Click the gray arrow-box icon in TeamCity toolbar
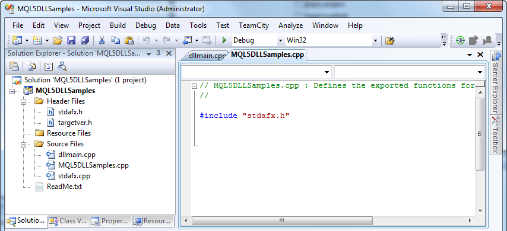Screen dimensions: 507x231 pos(474,40)
